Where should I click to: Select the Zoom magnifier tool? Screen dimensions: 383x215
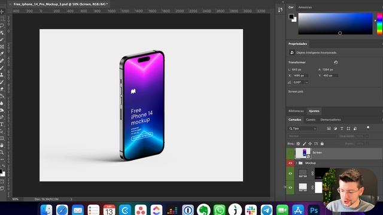coord(2,153)
